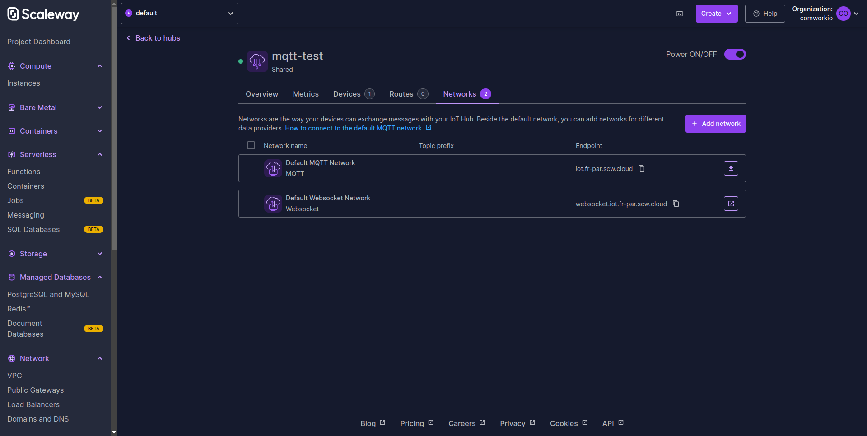Copy the websocket.iot.fr-par.scw.cloud endpoint
This screenshot has width=867, height=436.
click(x=676, y=204)
